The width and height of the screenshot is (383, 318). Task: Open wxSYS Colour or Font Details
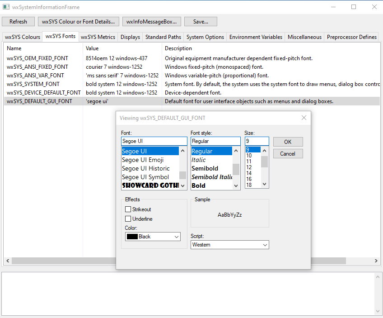[79, 22]
